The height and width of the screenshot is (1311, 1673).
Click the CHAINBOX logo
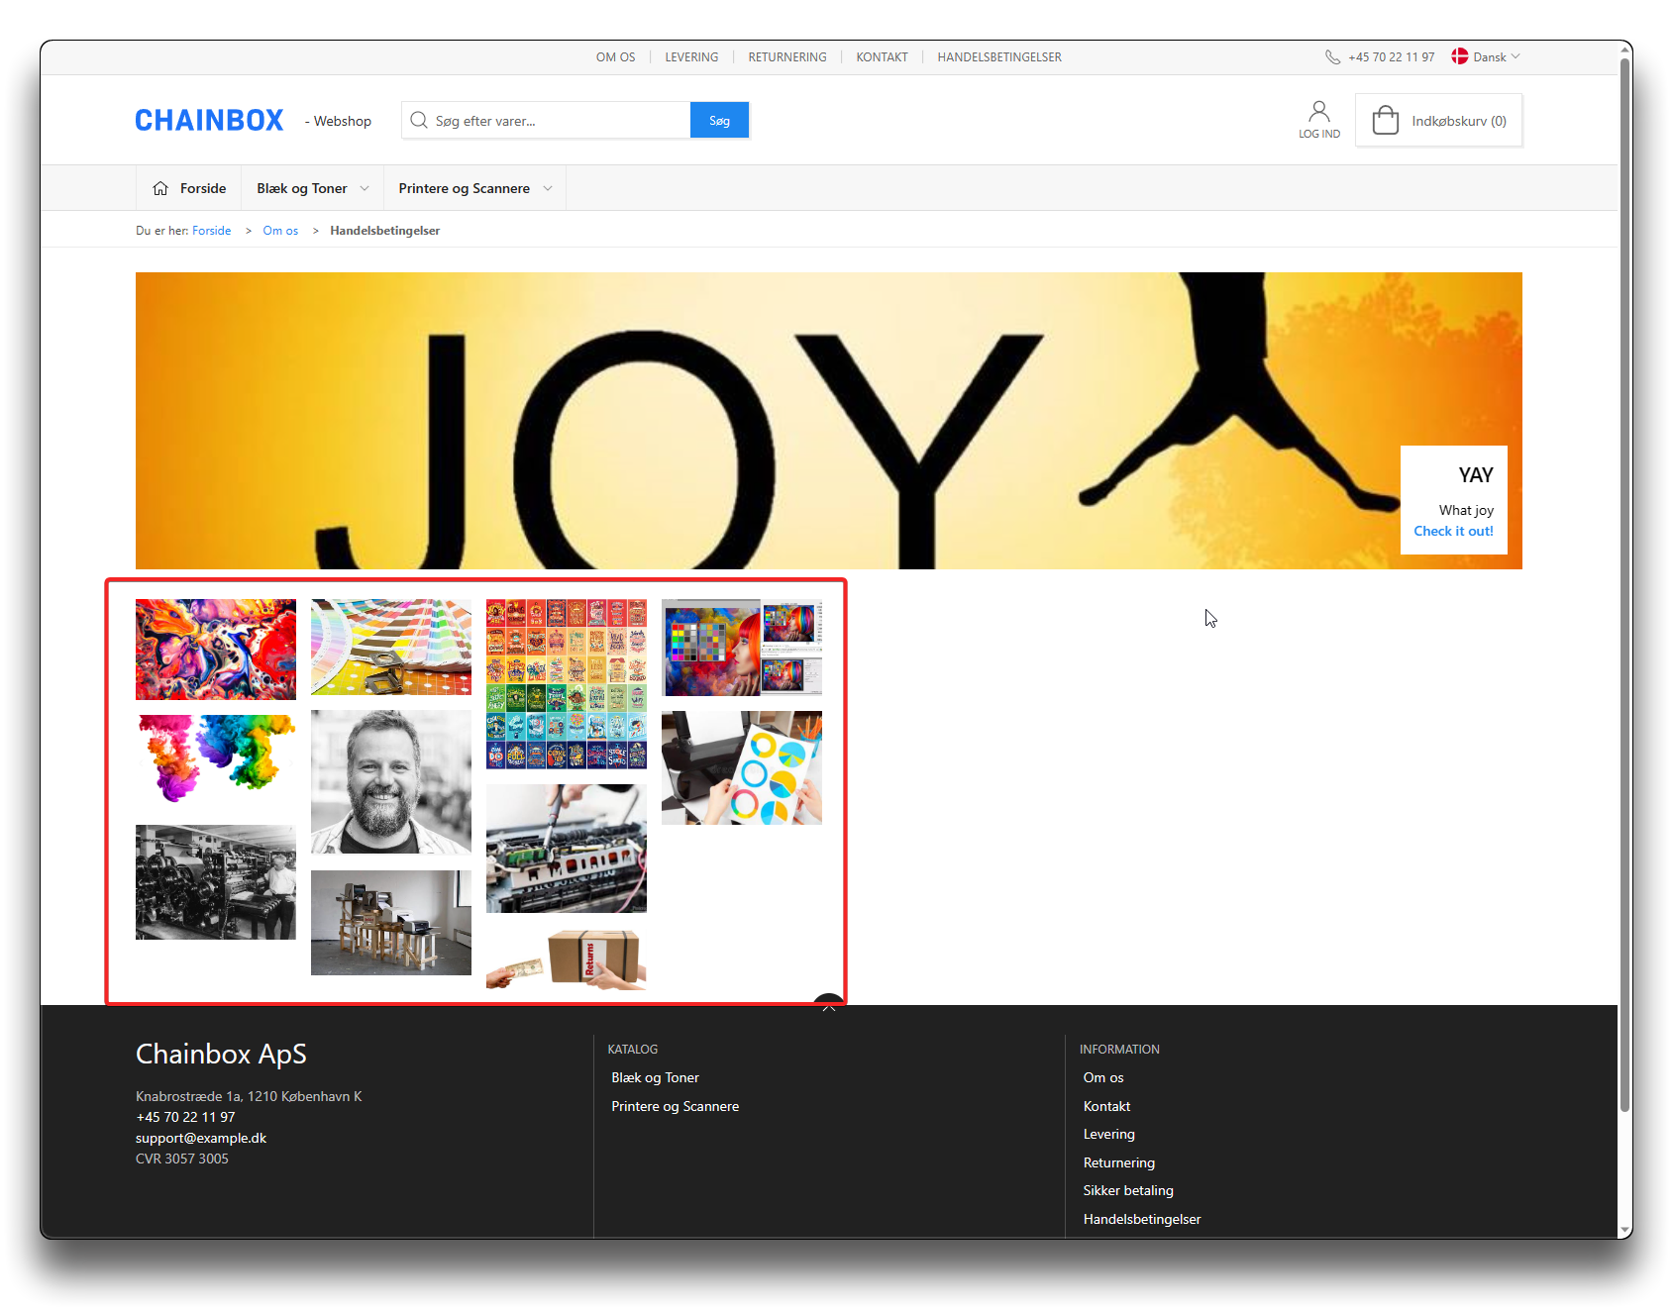pos(209,121)
